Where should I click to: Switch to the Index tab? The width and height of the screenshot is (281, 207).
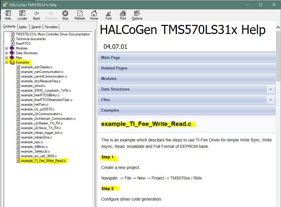click(23, 27)
